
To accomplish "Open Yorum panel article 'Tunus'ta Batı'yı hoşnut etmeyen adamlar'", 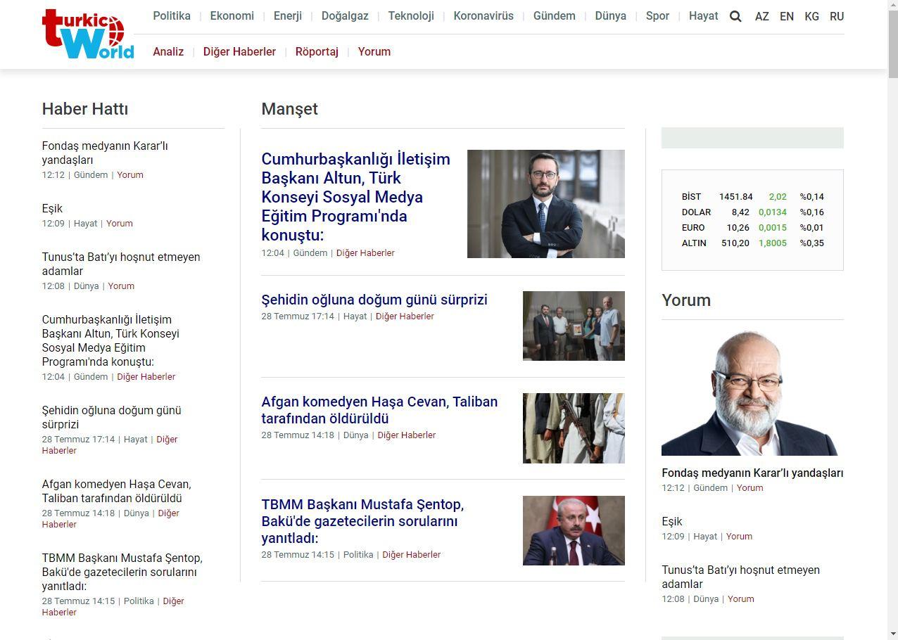I will click(740, 577).
